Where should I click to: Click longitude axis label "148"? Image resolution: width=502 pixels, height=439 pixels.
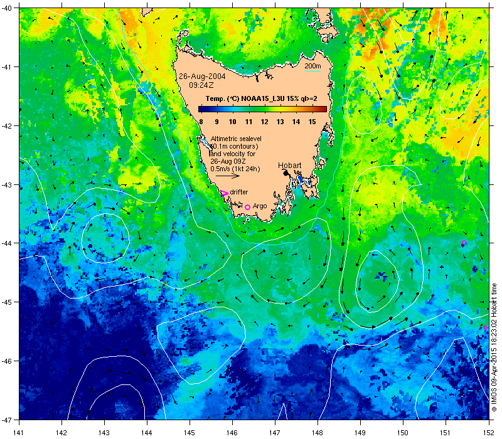tap(318, 433)
